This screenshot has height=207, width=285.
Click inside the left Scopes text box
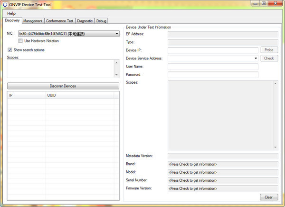[x=60, y=69]
